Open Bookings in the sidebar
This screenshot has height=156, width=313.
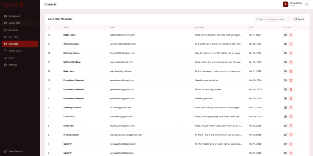coord(20,30)
